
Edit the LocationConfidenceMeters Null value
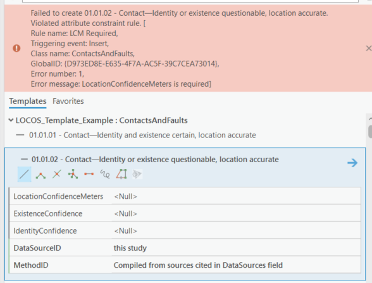(236, 196)
